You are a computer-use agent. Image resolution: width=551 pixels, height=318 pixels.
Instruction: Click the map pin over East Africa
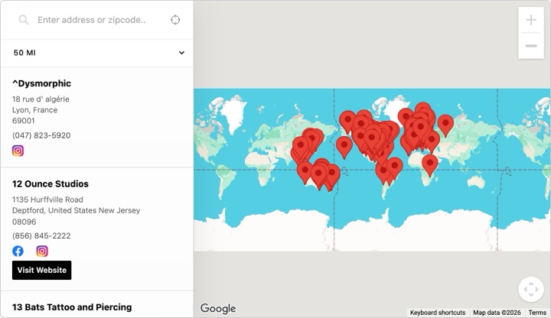(x=430, y=165)
